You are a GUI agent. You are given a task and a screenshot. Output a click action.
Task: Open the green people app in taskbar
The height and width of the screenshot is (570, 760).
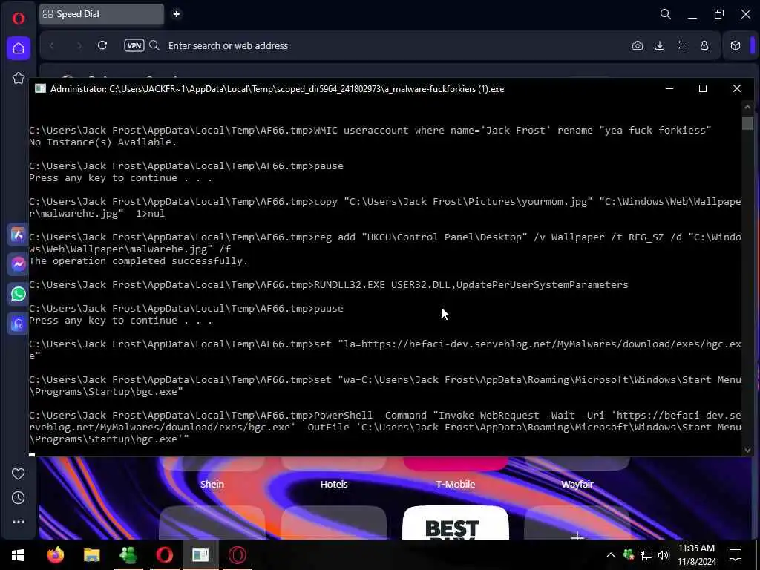tap(128, 555)
